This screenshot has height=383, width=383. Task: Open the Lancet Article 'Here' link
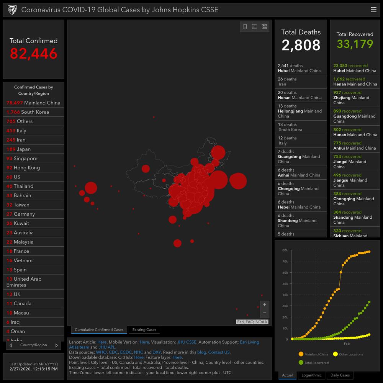coord(102,342)
